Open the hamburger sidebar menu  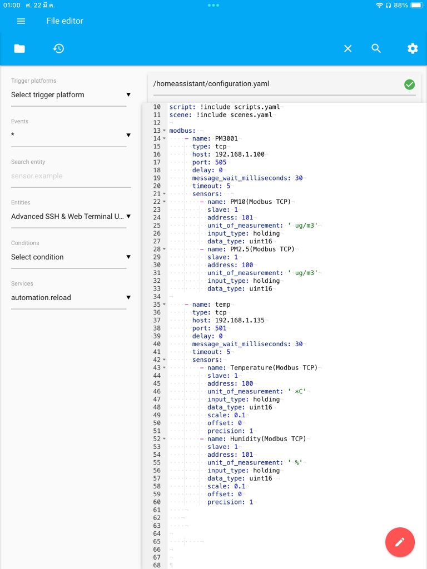tap(21, 21)
